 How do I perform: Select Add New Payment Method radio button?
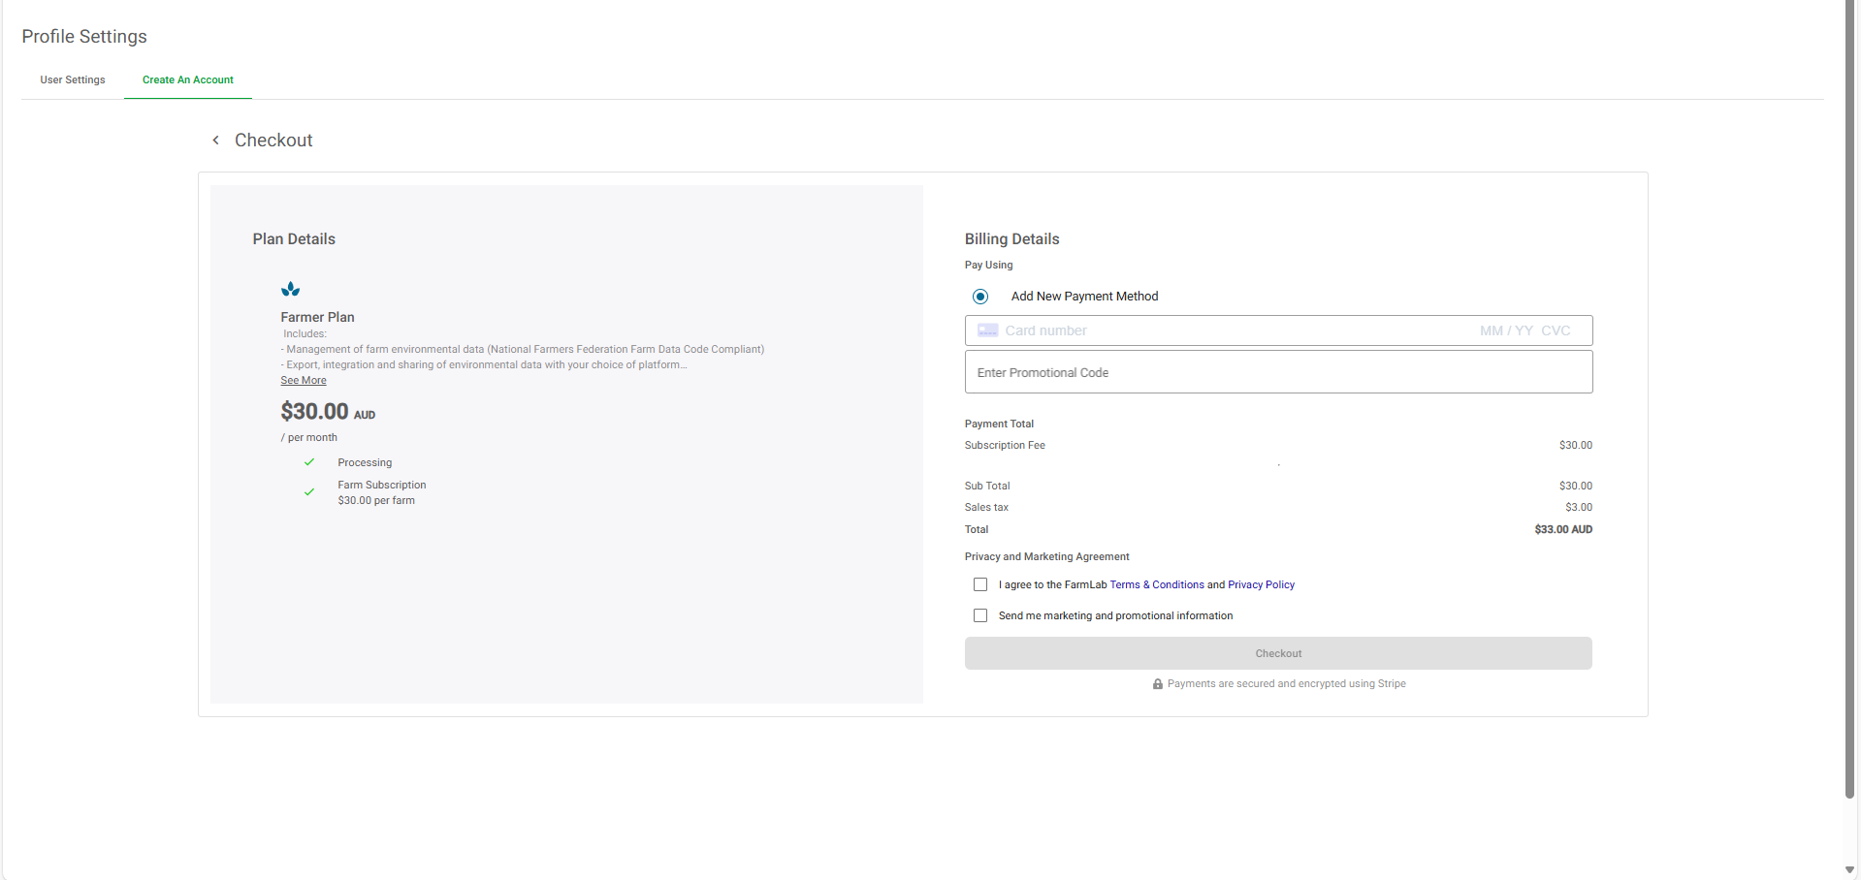coord(980,297)
